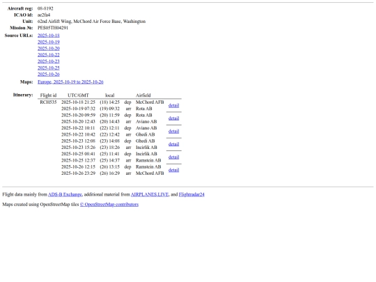Viewport: 376px width, 282px height.
Task: View detail for Incirlik to Ramstein leg
Action: tap(173, 157)
